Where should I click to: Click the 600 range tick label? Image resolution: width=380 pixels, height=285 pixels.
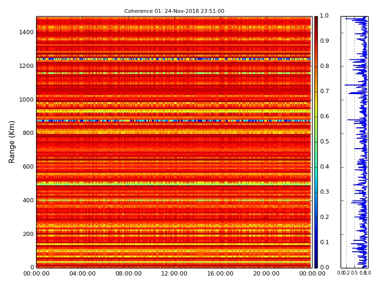pos(28,167)
